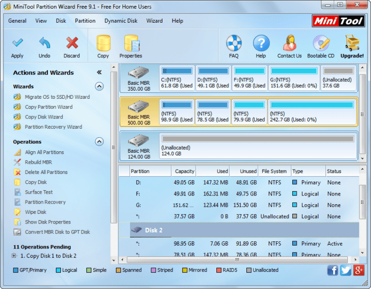Click down arrow of left panel scrollbar
371x289 pixels.
(114, 261)
